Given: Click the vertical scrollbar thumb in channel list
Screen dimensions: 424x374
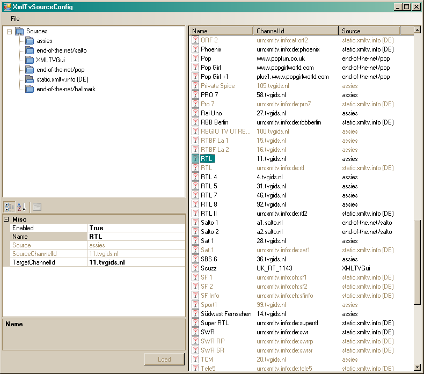Looking at the screenshot, I should [x=417, y=262].
